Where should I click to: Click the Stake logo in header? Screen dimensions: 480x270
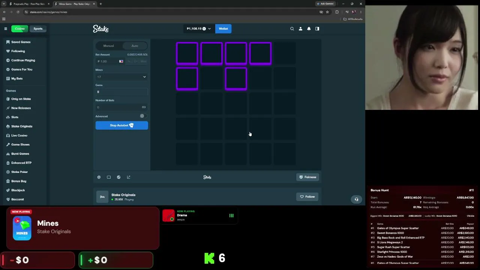point(101,28)
